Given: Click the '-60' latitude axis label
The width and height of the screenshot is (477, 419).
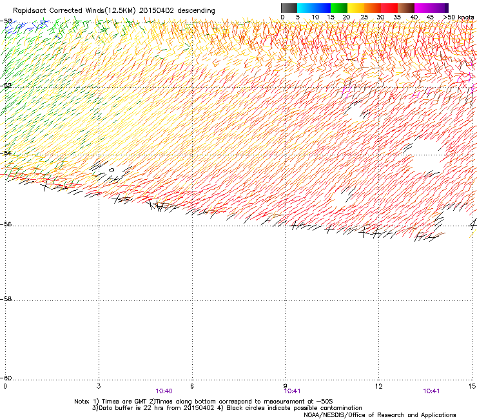Looking at the screenshot, I should (6, 378).
